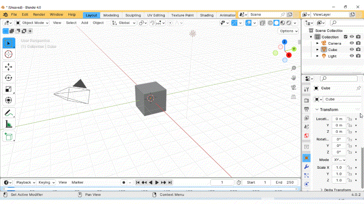Screen dimensions: 364x204
Task: Lock Location X padlock
Action: (x=350, y=119)
